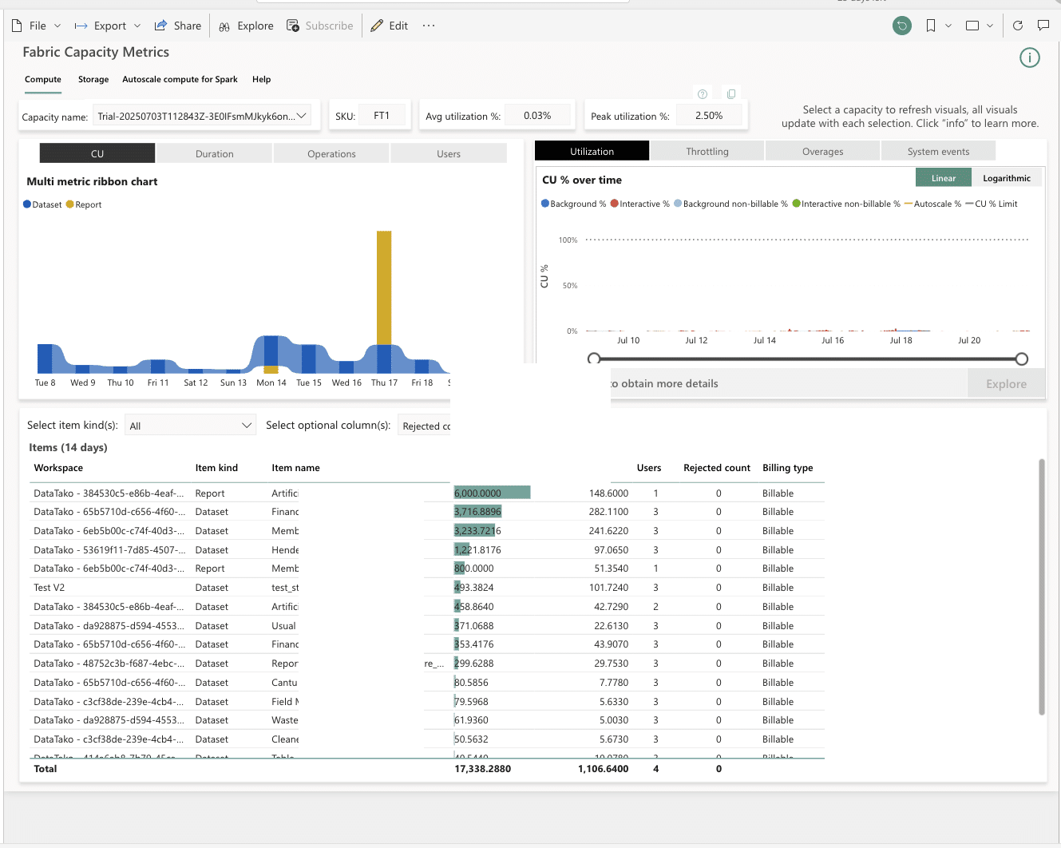Select the Users ribbon chart tab
1061x848 pixels.
449,153
